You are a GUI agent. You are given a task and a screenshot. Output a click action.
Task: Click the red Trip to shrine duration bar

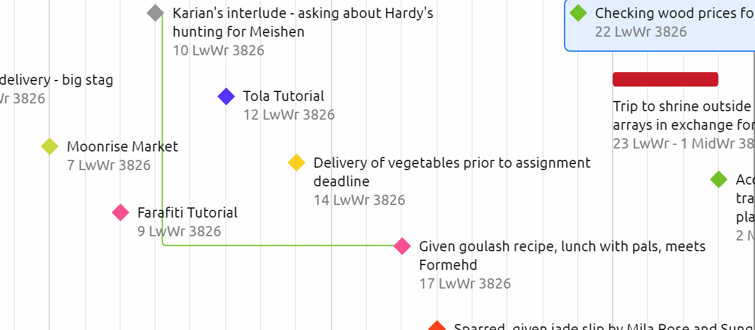click(x=665, y=79)
